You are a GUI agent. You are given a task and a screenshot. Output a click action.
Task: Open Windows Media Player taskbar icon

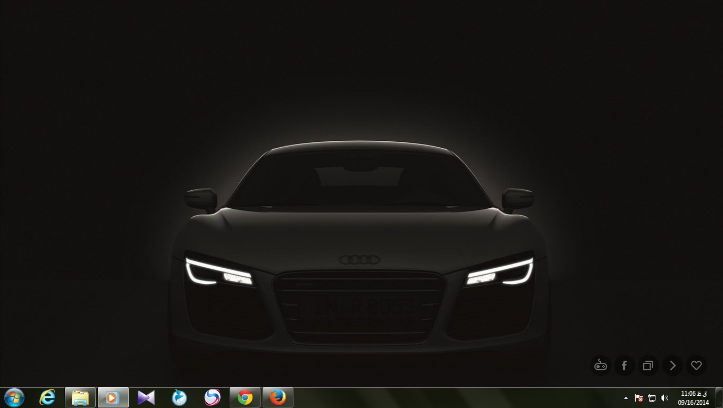[113, 397]
